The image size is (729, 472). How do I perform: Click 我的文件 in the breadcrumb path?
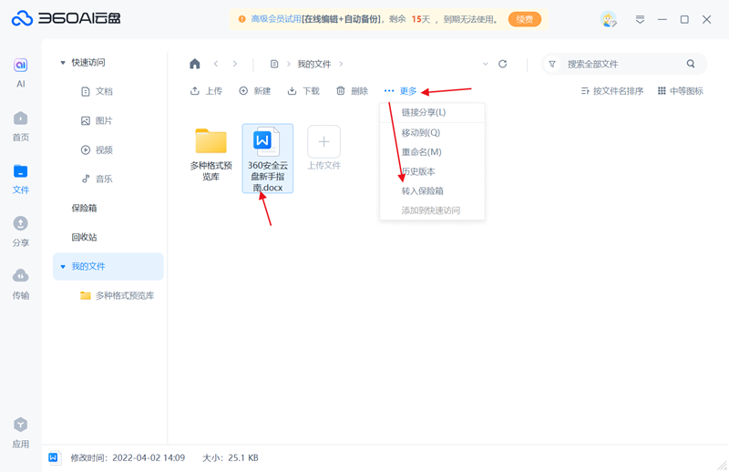[x=314, y=64]
